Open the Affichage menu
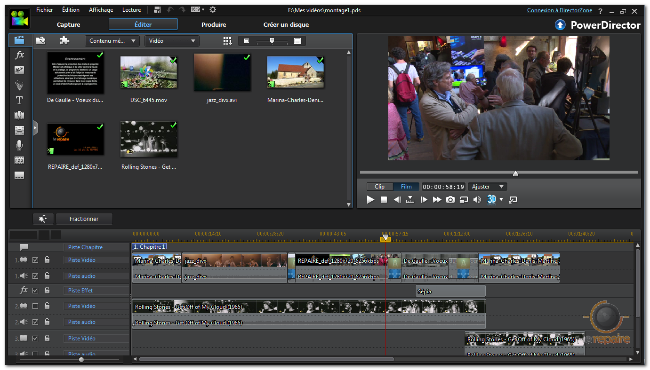 tap(101, 10)
